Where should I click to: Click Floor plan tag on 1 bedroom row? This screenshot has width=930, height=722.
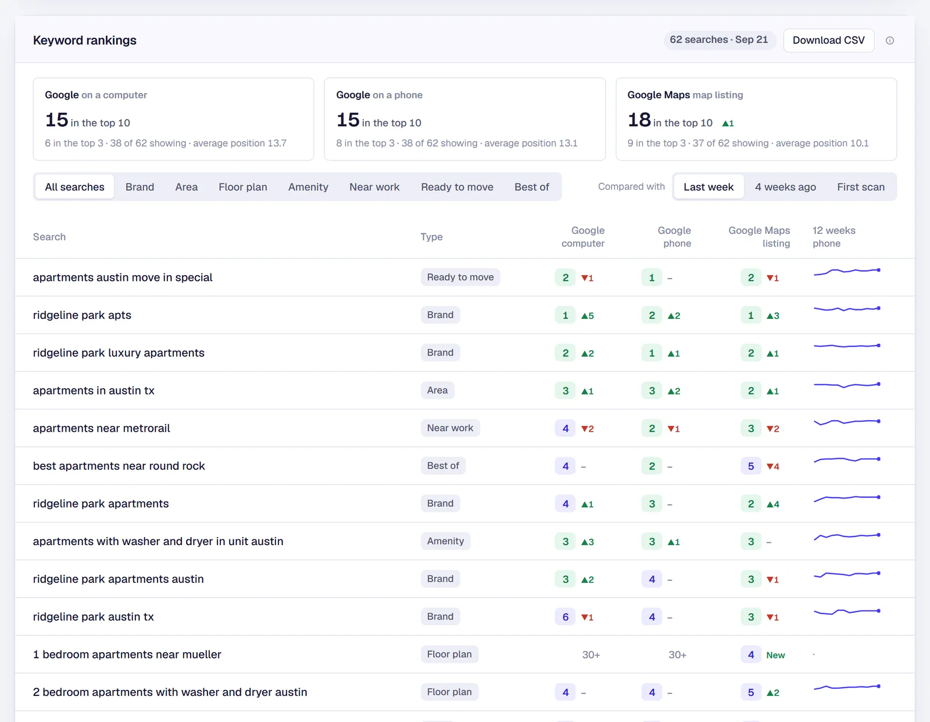point(449,654)
